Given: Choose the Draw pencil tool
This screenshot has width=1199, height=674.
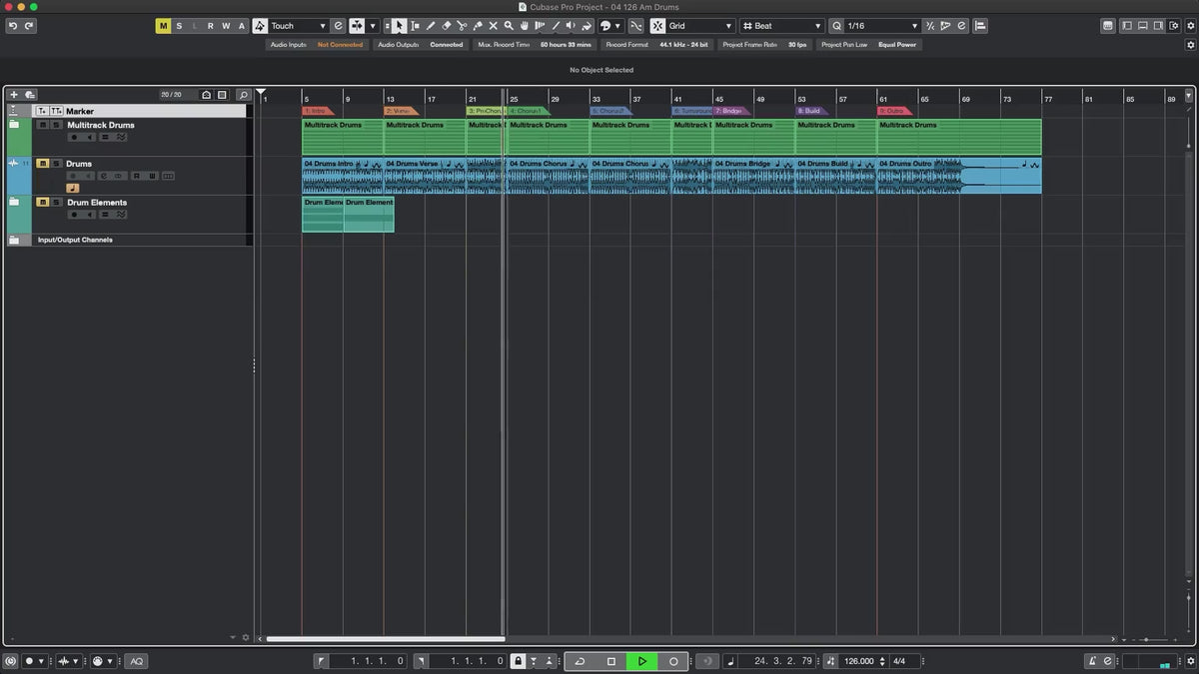Looking at the screenshot, I should pos(431,26).
